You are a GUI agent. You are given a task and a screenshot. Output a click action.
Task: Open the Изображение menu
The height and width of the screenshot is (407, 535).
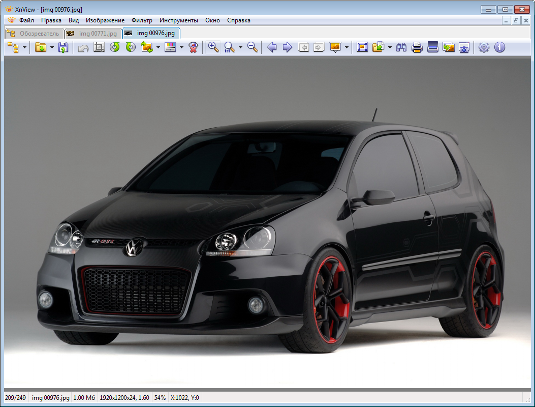coord(105,20)
